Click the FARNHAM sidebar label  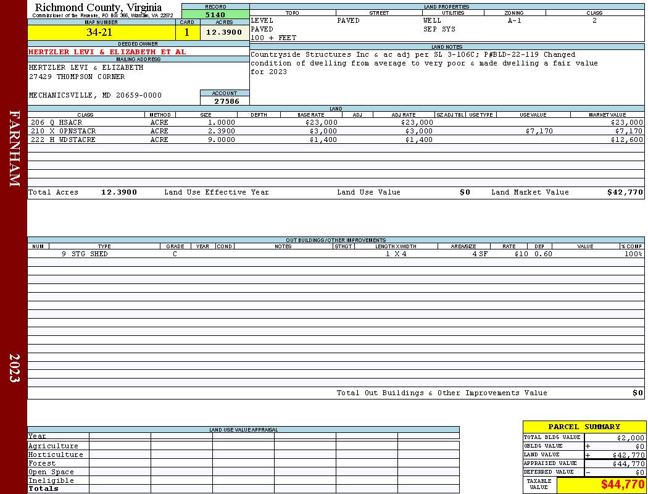coord(14,148)
